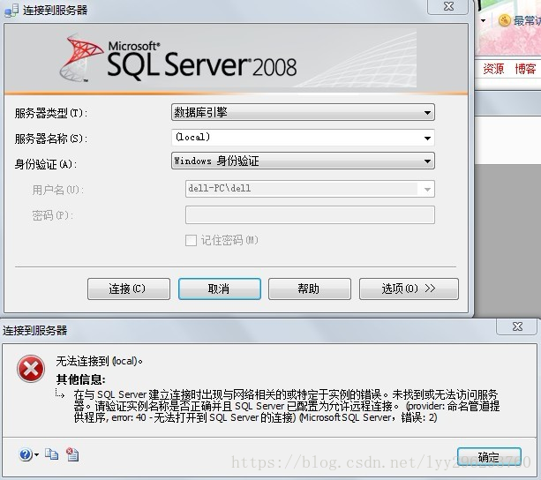Click the red error icon
Screen dimensions: 541x480
31,369
